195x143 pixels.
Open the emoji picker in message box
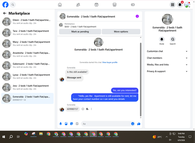pyautogui.click(x=133, y=124)
